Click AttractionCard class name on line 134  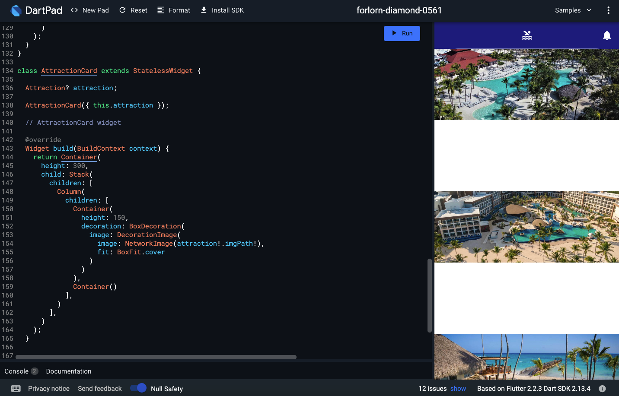69,71
